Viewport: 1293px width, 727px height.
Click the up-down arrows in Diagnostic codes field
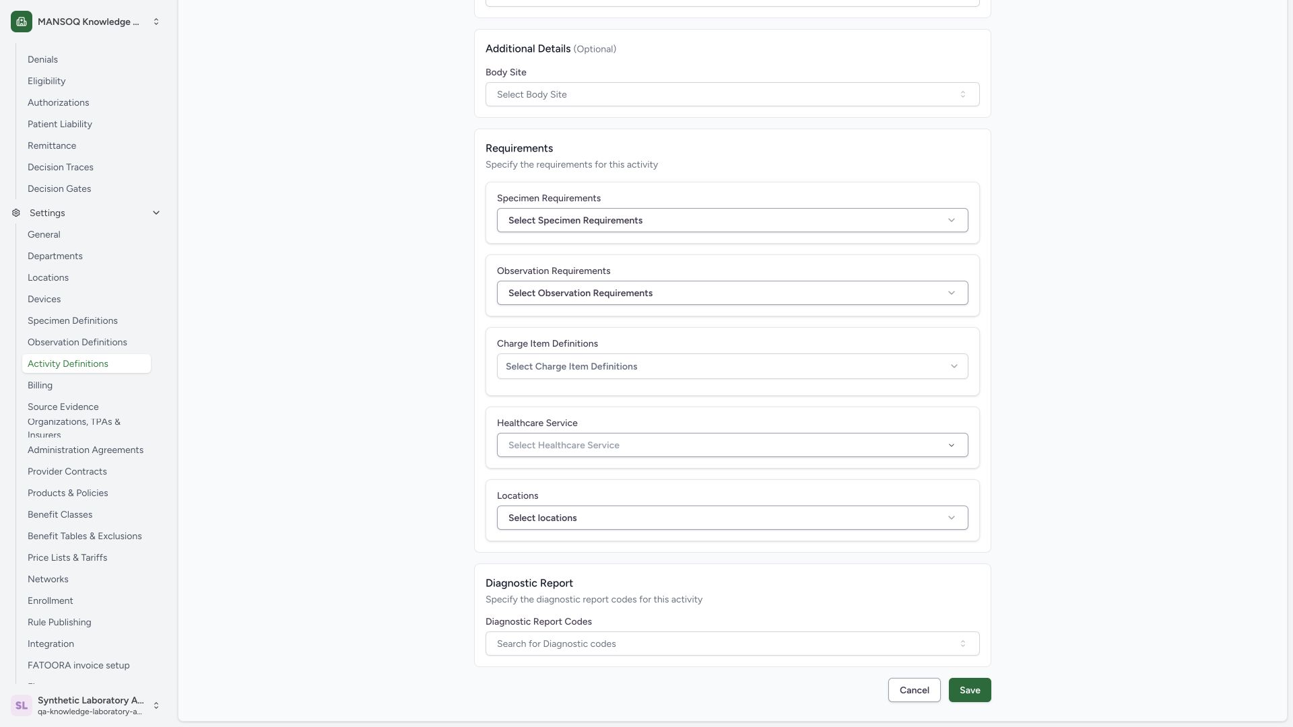coord(963,644)
